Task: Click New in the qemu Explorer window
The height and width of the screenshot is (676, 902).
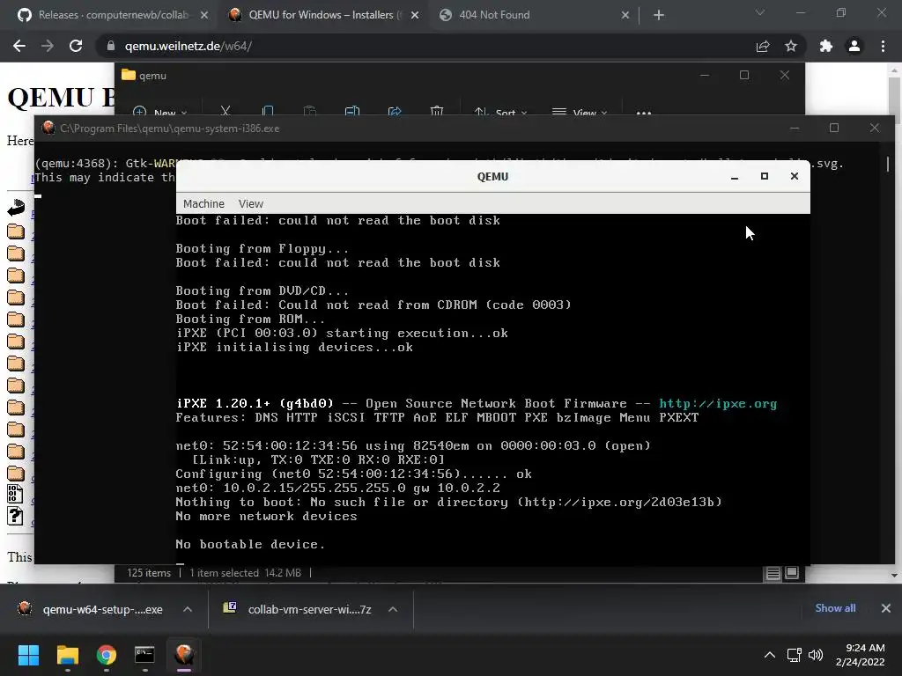Action: (x=160, y=112)
